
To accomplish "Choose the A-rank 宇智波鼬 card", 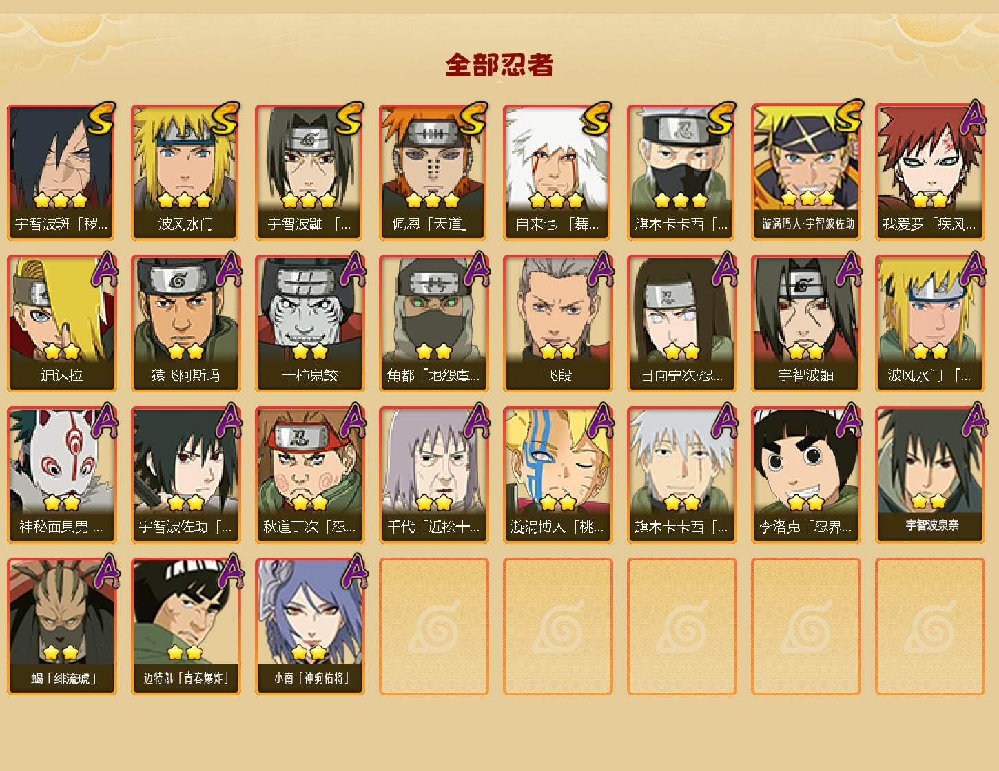I will [x=806, y=324].
